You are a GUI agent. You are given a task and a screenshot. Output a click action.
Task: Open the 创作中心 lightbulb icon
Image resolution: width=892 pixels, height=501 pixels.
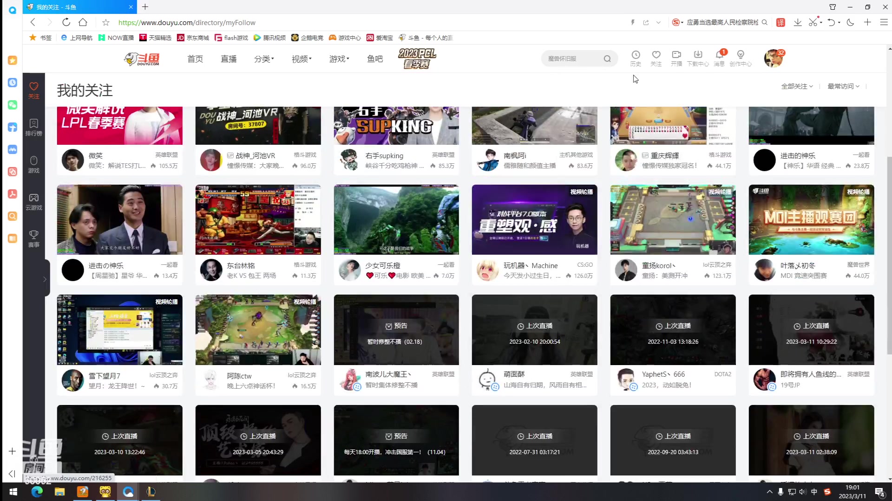741,58
